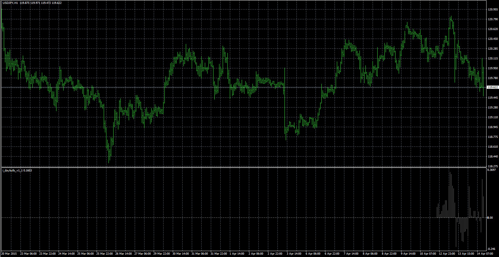Click the 23 Mar 06:00 time label
This screenshot has width=499, height=257.
click(x=29, y=254)
